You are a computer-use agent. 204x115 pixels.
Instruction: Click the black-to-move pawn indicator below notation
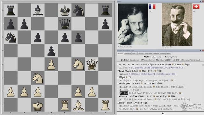163,113
